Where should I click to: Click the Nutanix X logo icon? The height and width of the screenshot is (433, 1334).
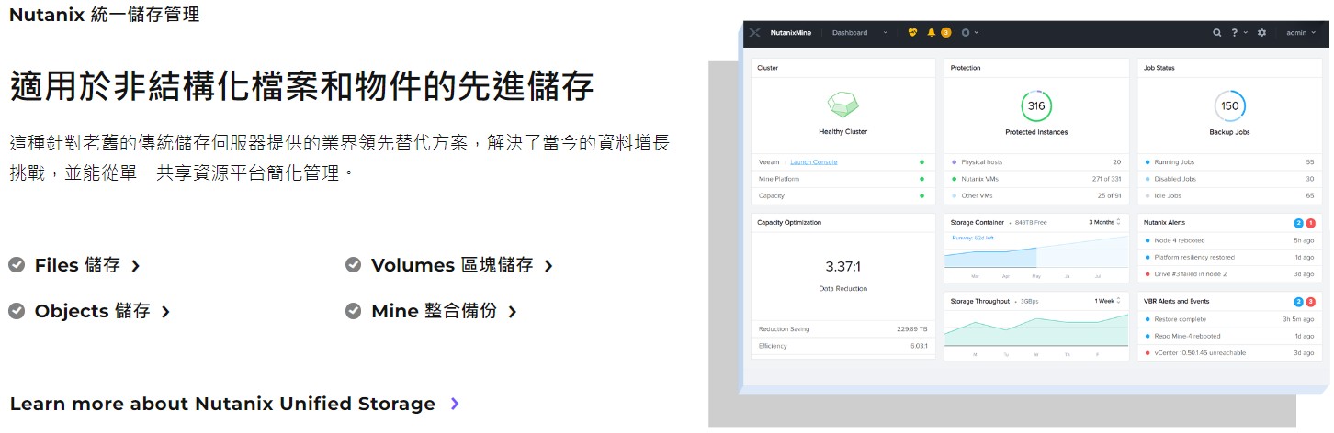(x=754, y=33)
